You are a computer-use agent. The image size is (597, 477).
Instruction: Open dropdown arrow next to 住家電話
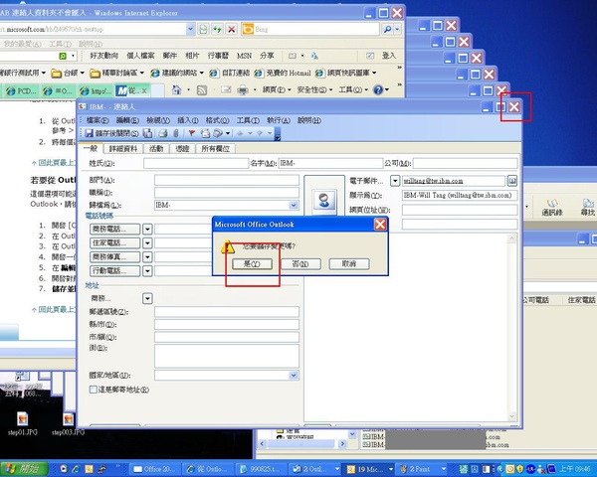point(147,243)
